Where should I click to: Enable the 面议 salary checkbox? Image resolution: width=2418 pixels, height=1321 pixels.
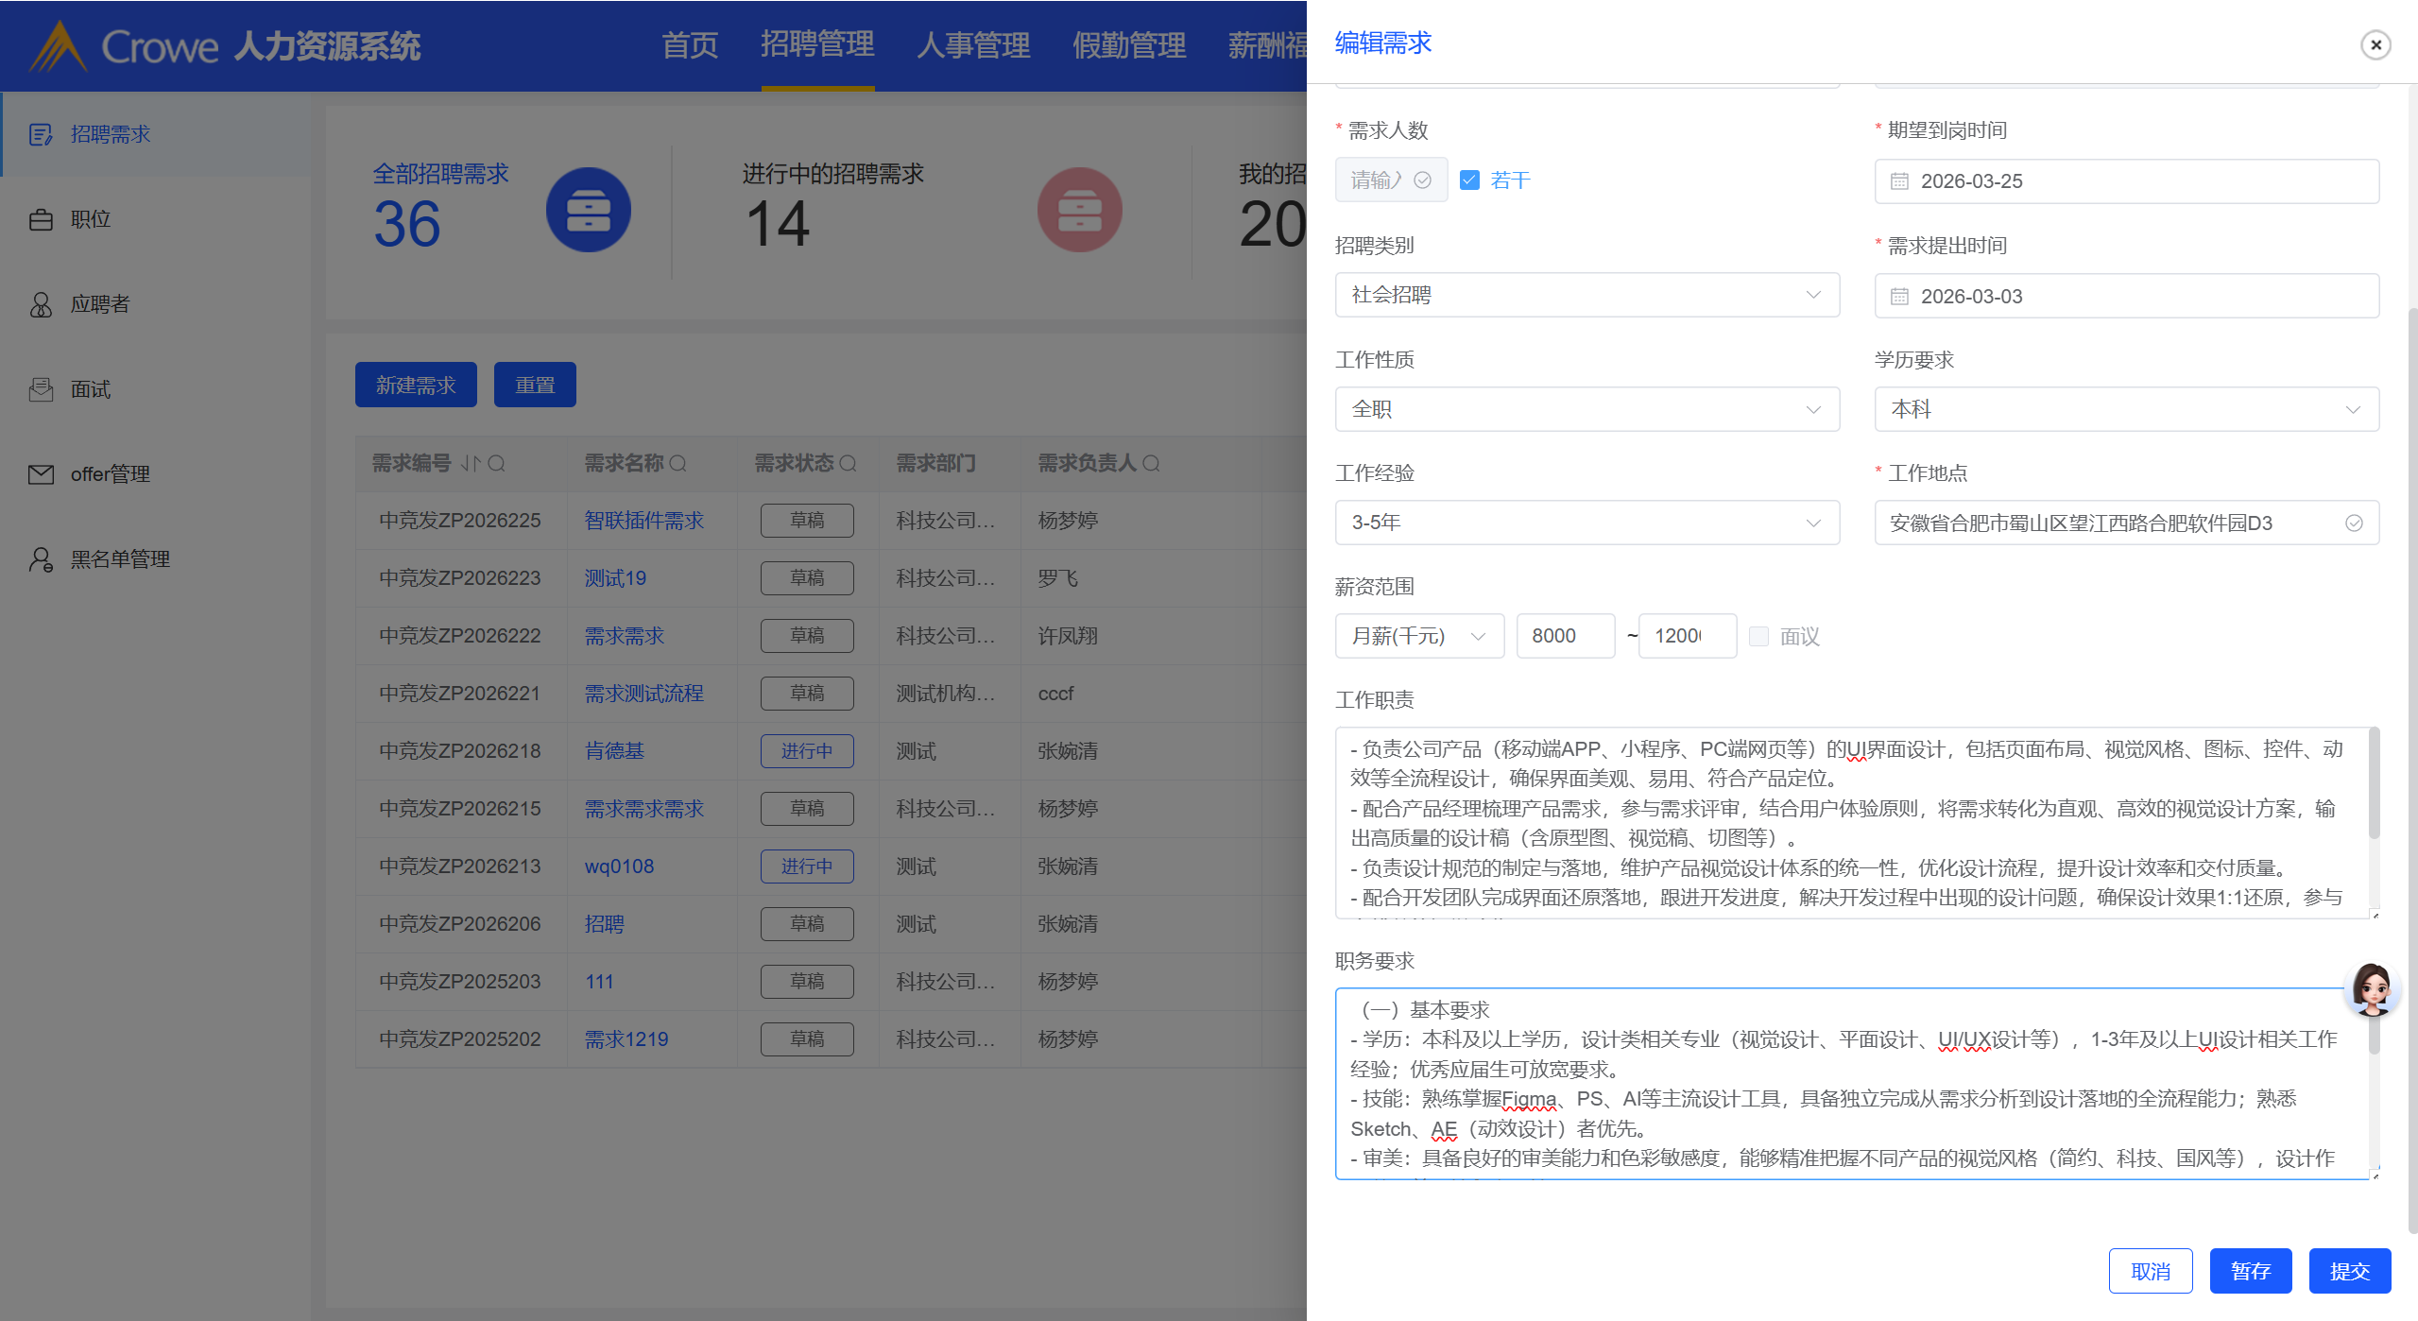tap(1758, 636)
